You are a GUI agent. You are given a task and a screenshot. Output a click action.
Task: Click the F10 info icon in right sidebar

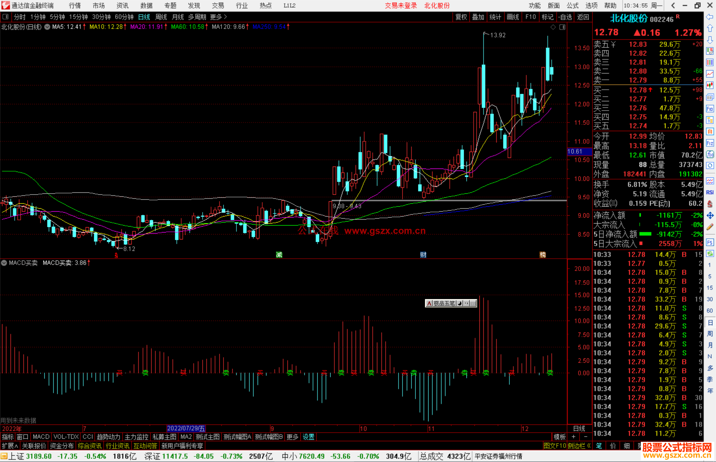[710, 109]
